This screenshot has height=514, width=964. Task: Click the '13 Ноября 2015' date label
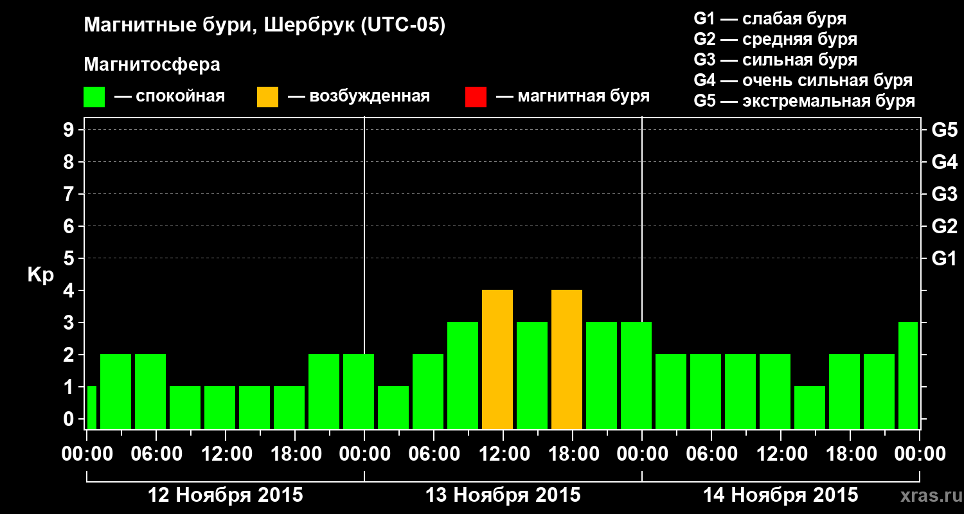click(503, 495)
